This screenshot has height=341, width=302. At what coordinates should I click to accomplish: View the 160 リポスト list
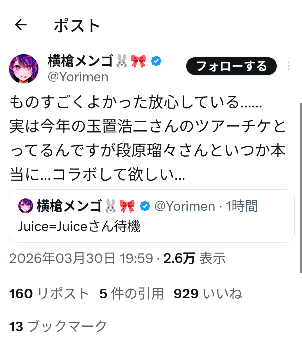(49, 294)
